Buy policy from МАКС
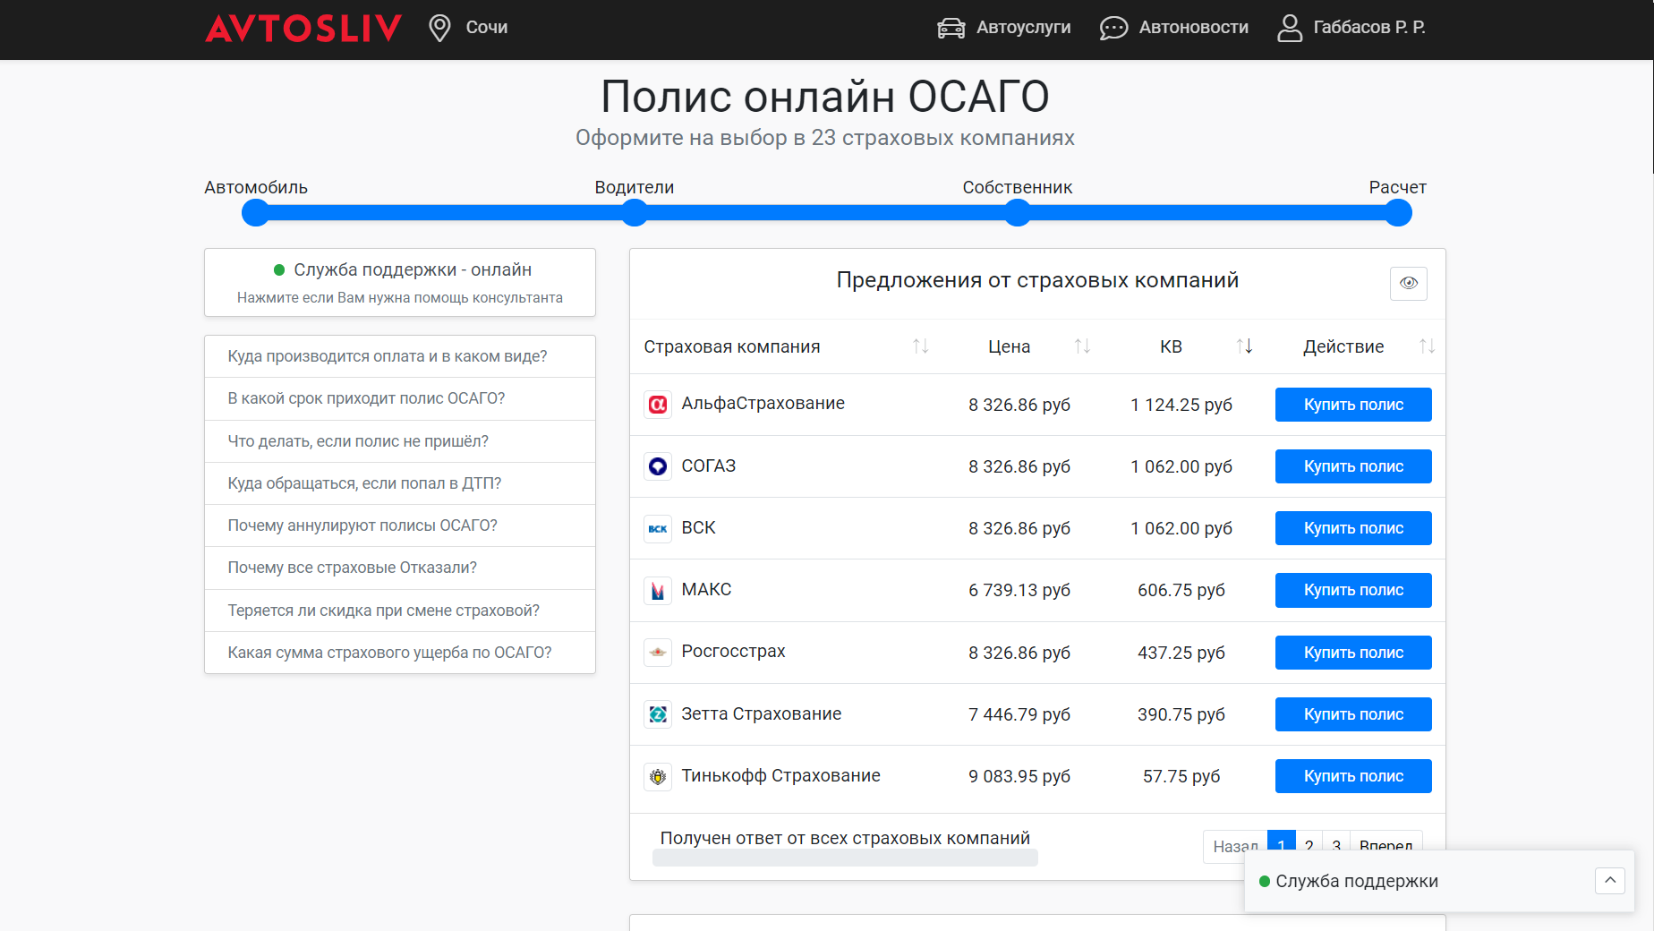Screen dimensions: 1654x931 pos(1353,590)
